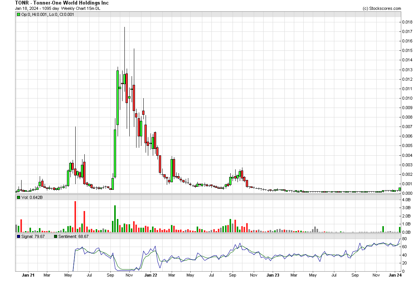Image resolution: width=416 pixels, height=283 pixels.
Task: Click the 'Sentiment: 68.67' label
Action: pos(73,236)
